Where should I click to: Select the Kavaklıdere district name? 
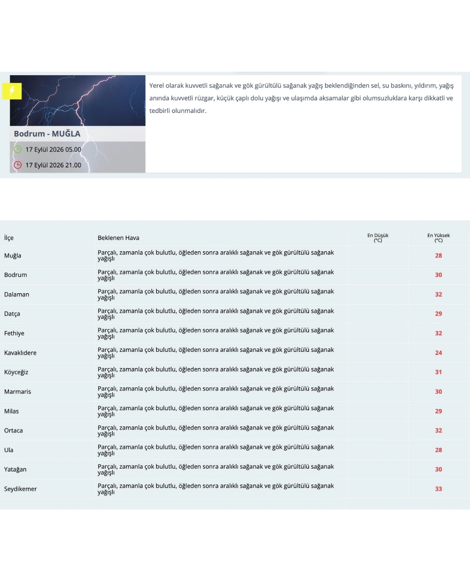click(20, 353)
